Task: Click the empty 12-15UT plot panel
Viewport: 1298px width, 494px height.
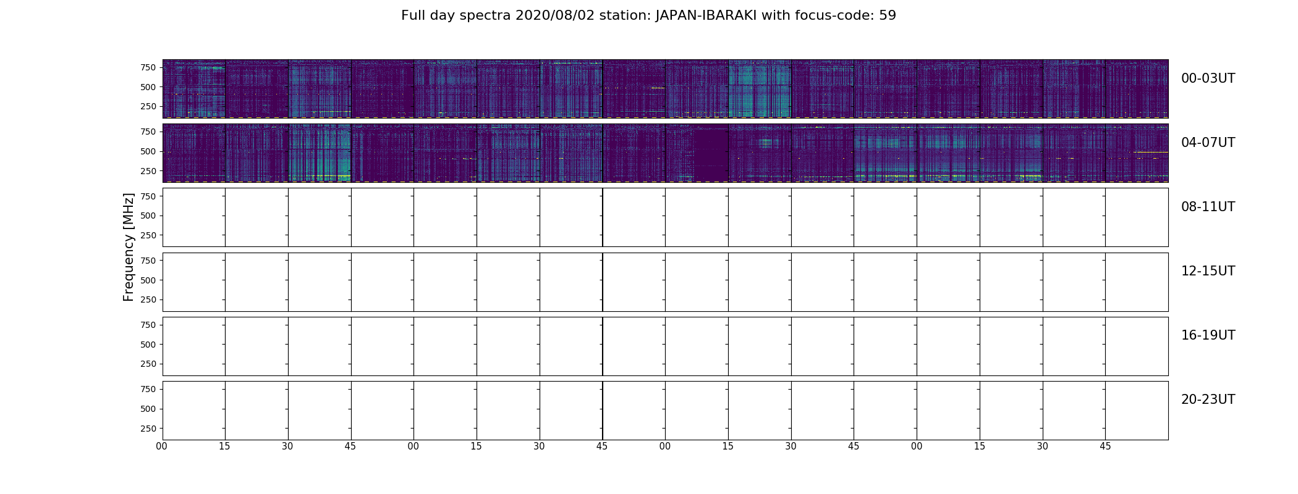Action: coord(665,282)
